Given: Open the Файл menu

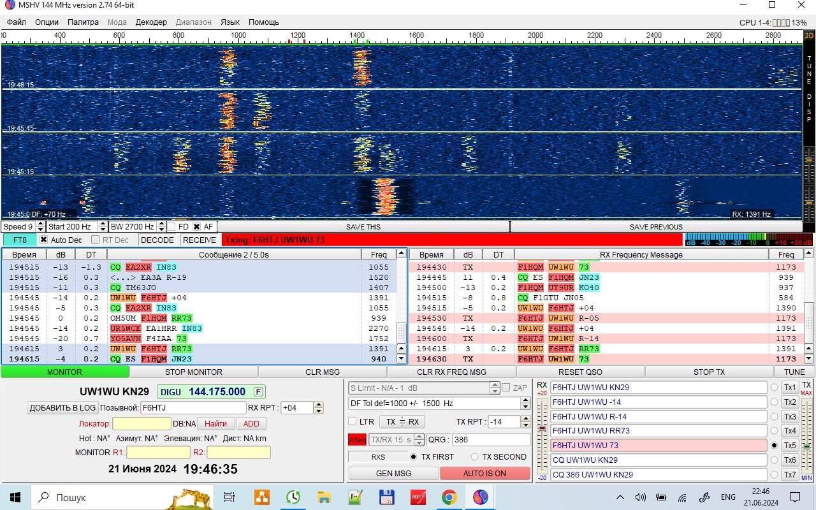Looking at the screenshot, I should 17,22.
